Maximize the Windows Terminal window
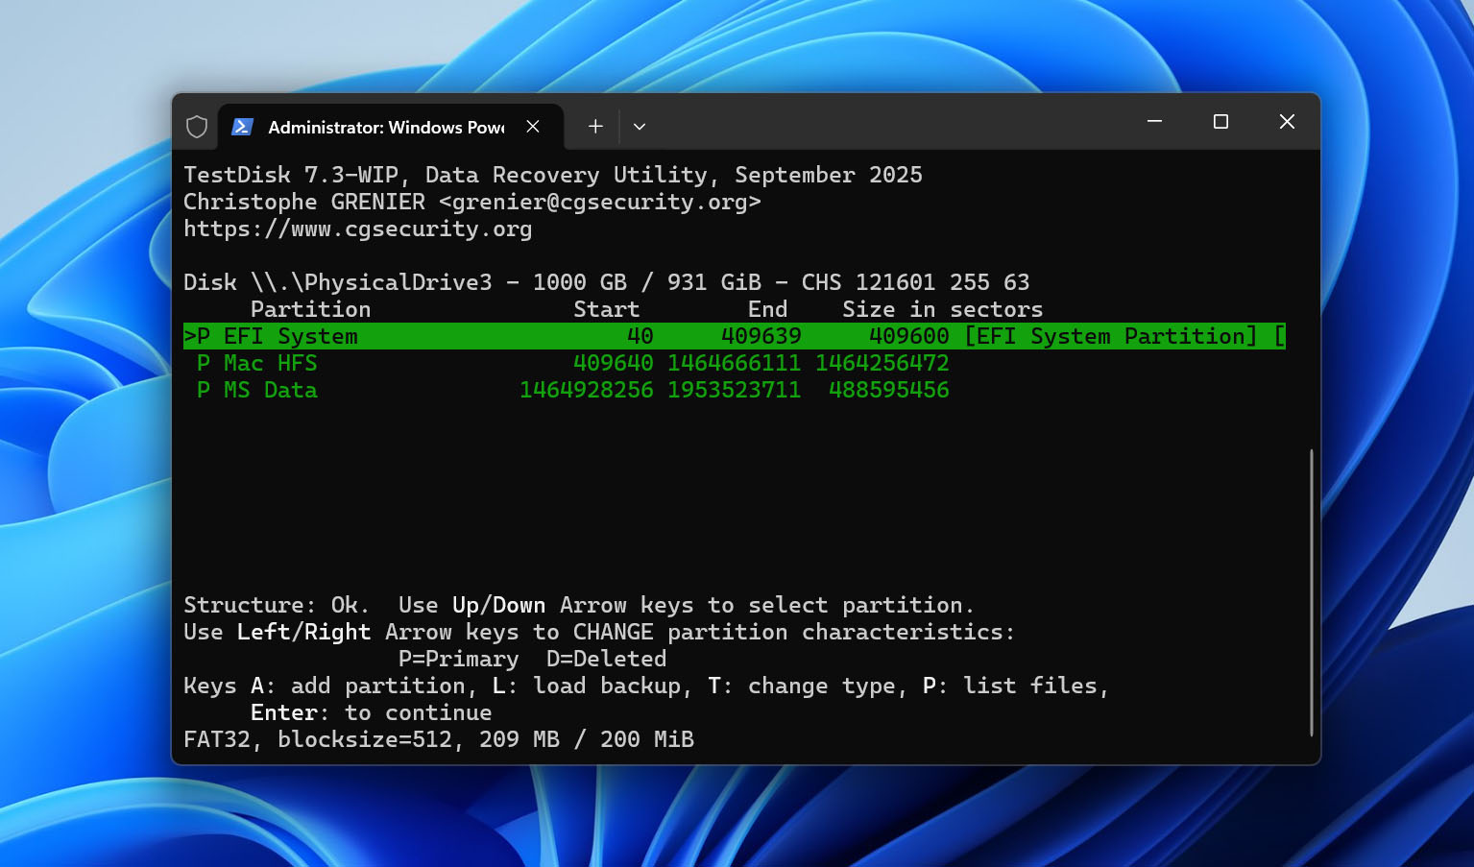The image size is (1474, 867). [1220, 122]
